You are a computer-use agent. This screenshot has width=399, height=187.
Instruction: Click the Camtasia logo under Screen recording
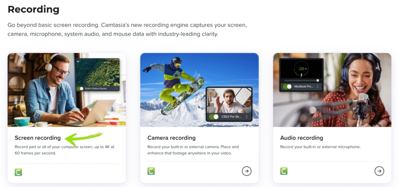pyautogui.click(x=18, y=172)
